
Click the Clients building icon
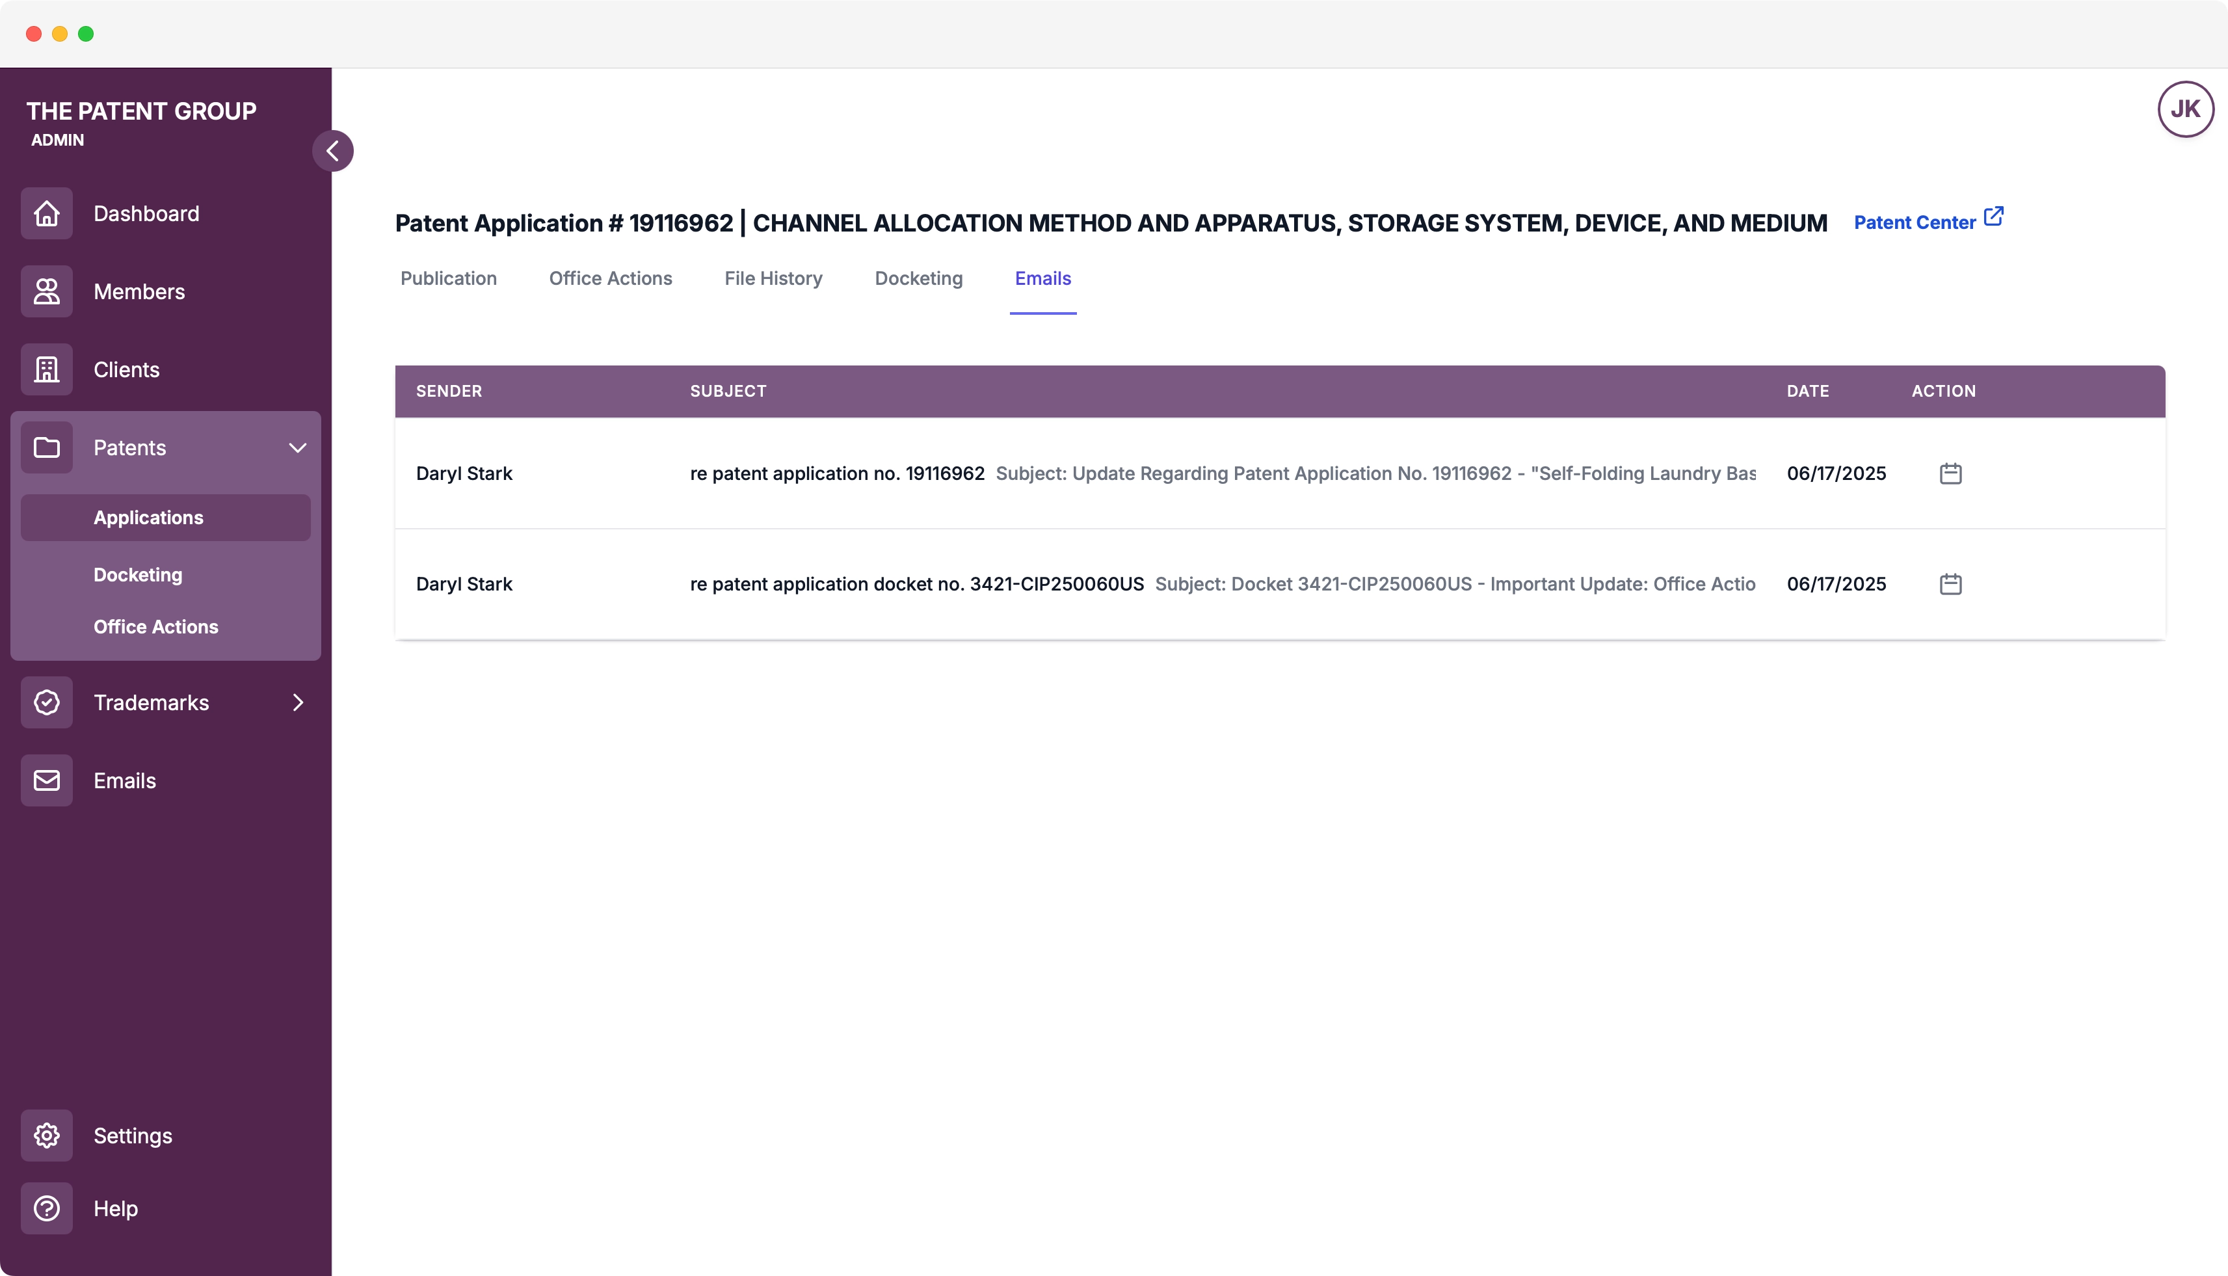(46, 369)
